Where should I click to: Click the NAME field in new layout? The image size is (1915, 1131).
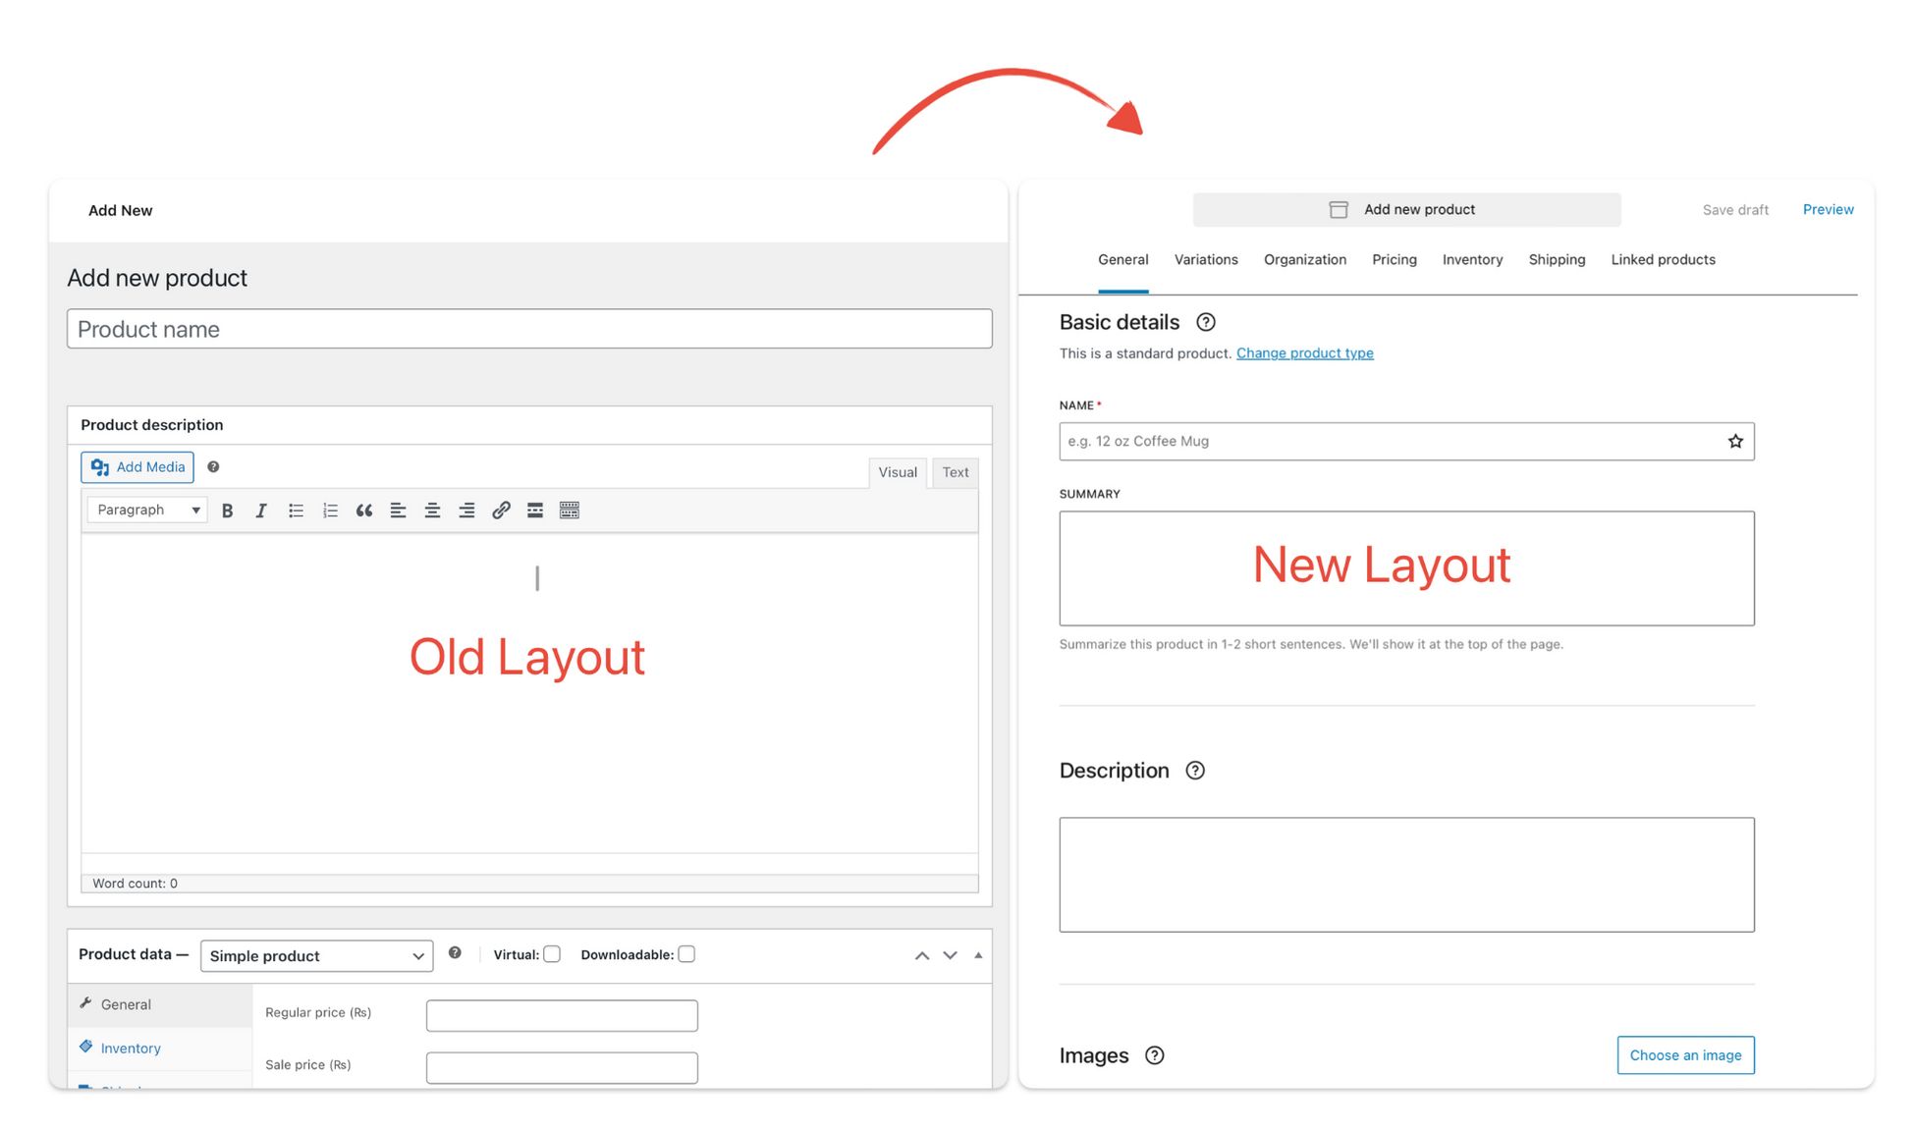(1406, 442)
